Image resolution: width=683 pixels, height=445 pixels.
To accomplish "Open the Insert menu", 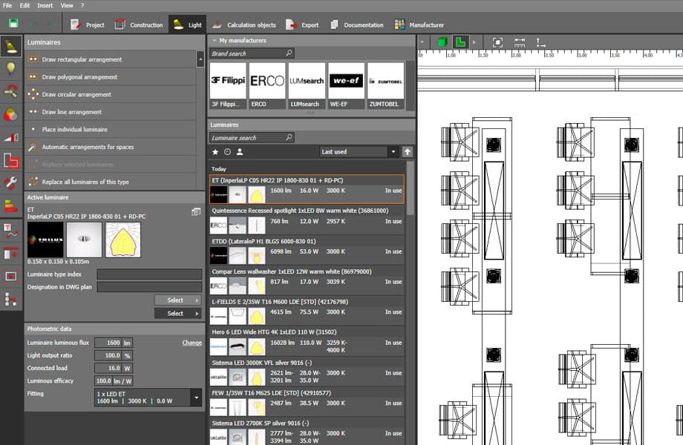I will pyautogui.click(x=45, y=5).
